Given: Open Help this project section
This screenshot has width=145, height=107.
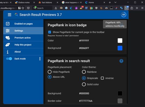Looking at the screenshot, I should click(23, 45).
